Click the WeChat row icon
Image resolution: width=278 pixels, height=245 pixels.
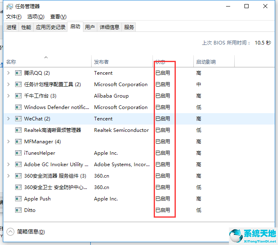[x=18, y=118]
